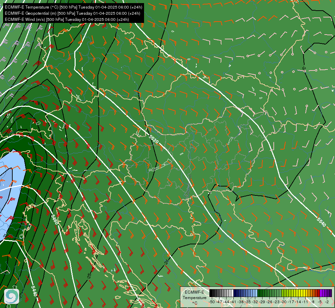The image size is (335, 308).
Task: Click the 5460 geopotential contour label
Action: (x=55, y=219)
